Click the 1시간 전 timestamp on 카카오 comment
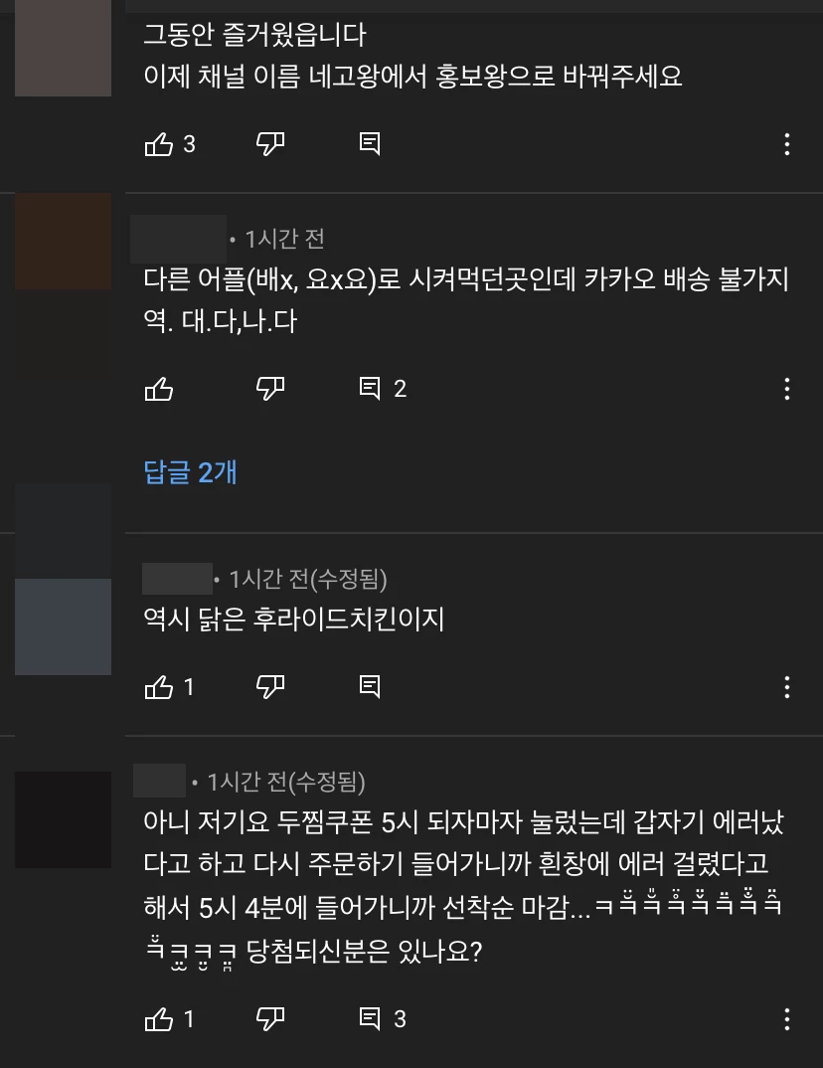823x1068 pixels. (284, 239)
